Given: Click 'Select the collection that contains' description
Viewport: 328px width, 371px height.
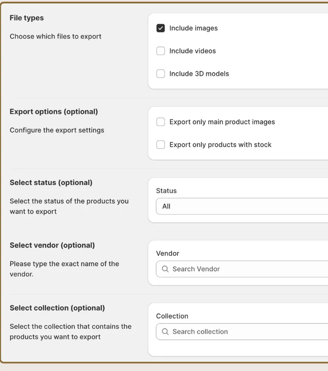Looking at the screenshot, I should pos(70,332).
